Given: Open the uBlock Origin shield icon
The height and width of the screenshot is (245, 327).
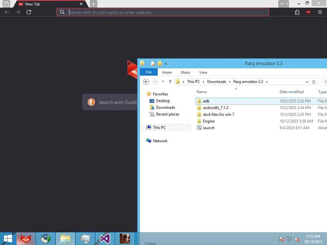Looking at the screenshot, I should point(308,12).
